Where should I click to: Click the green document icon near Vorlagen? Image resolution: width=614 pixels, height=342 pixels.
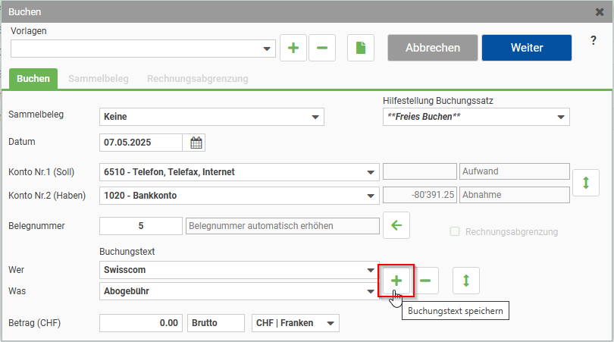(361, 48)
